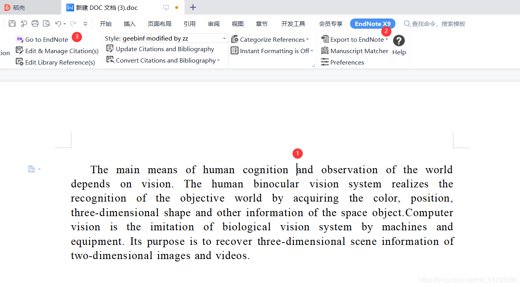Click the Edit Library Reference(s) icon
520x287 pixels.
coord(20,62)
